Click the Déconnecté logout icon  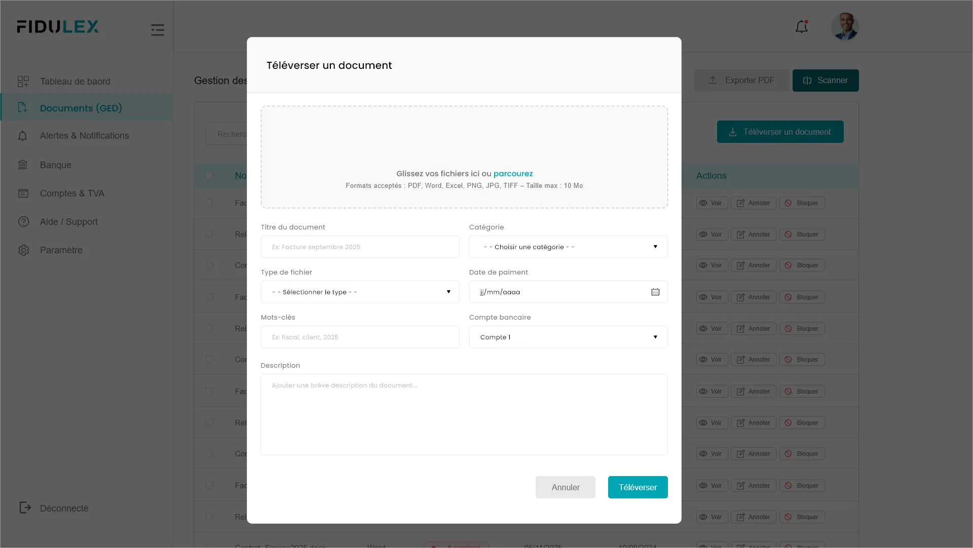click(25, 508)
